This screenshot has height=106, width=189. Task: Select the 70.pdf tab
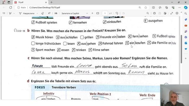coord(30,2)
